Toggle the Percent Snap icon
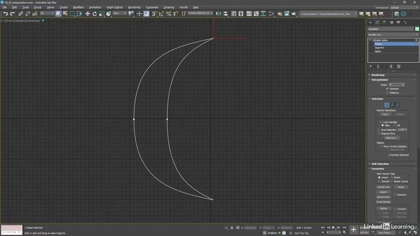The width and height of the screenshot is (420, 236). [169, 14]
